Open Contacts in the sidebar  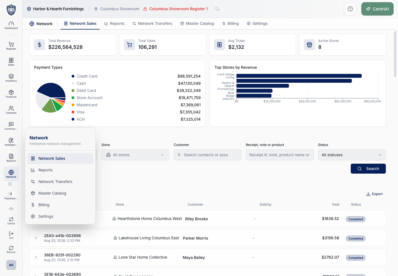(x=11, y=110)
